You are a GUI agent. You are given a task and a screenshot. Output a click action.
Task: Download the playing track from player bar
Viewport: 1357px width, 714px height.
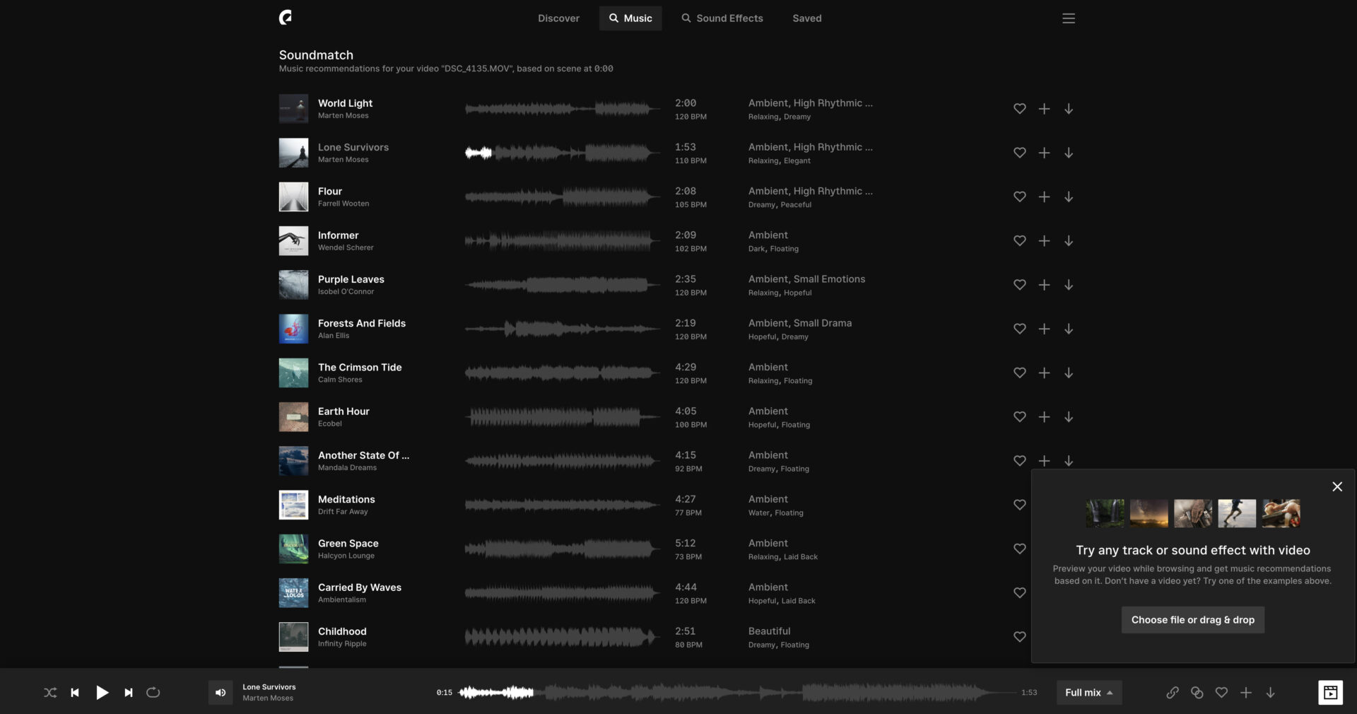1270,693
